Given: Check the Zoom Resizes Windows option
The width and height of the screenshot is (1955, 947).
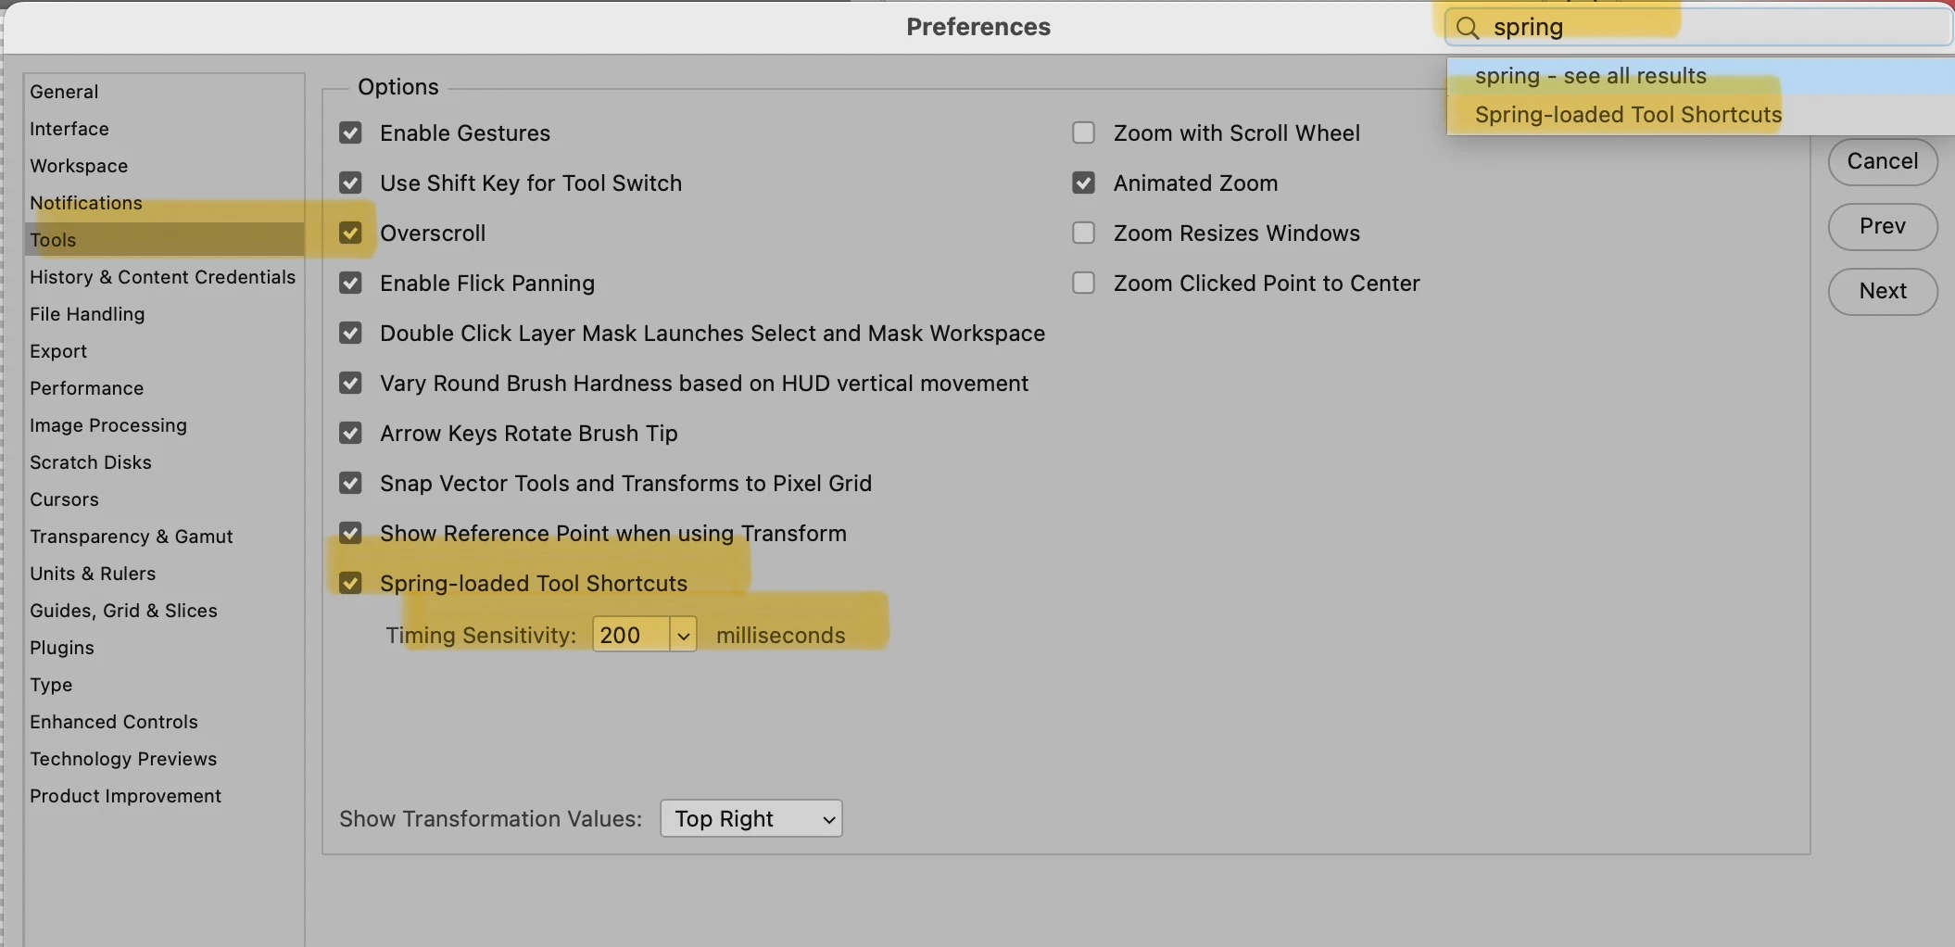Looking at the screenshot, I should 1083,233.
